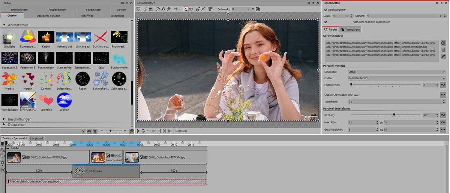The height and width of the screenshot is (193, 450).
Task: Click the Richtung slider handle
Action: coord(394,115)
